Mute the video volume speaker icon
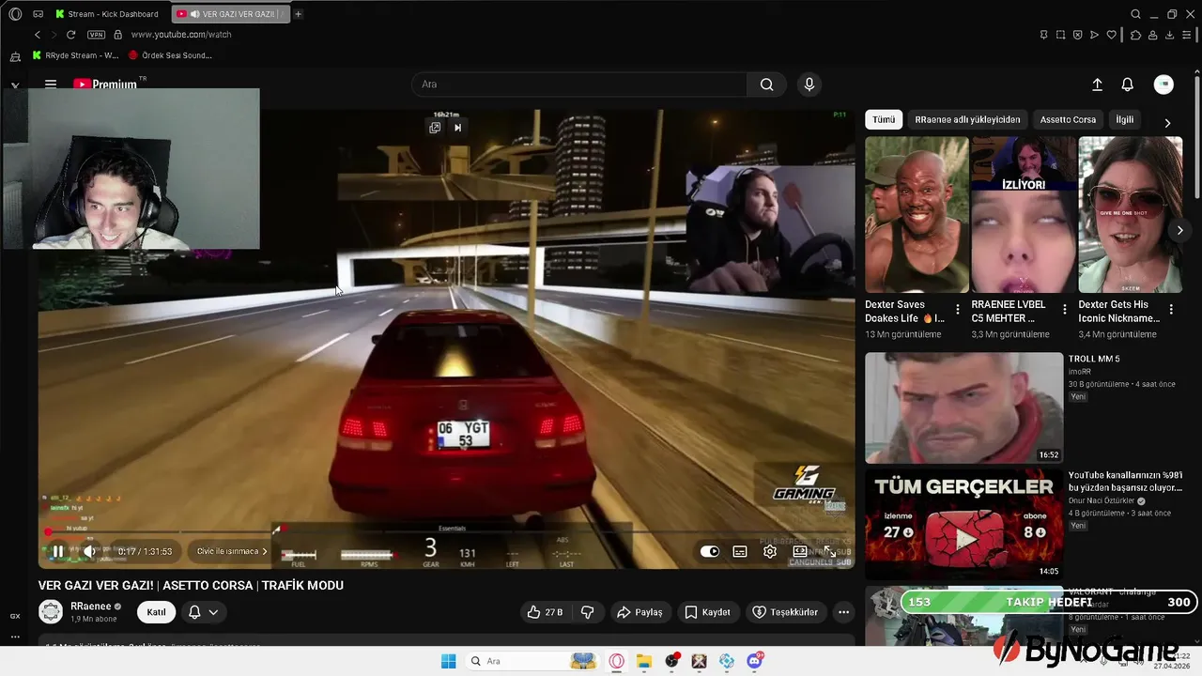 [x=90, y=551]
